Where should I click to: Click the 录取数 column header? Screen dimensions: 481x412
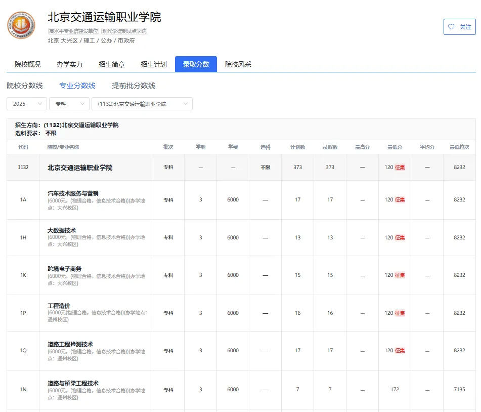[330, 147]
